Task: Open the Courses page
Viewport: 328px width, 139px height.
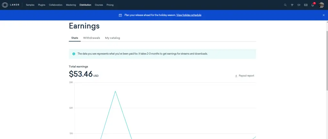Action: click(99, 5)
